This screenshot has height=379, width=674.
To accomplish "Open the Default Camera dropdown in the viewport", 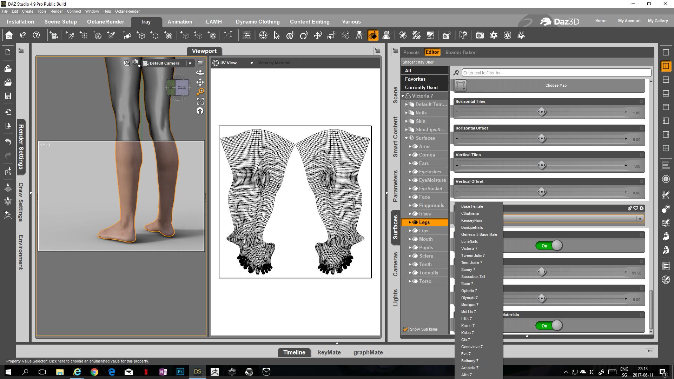I will (x=190, y=63).
